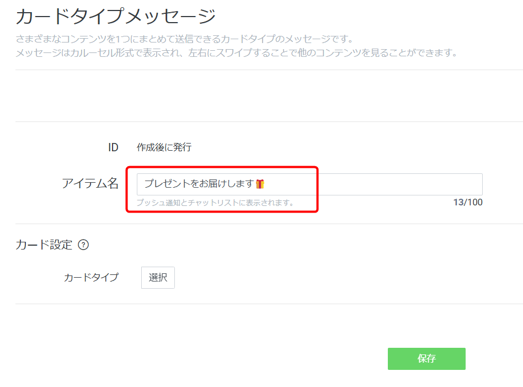Save the message with the 保存 button
The image size is (523, 387).
click(x=426, y=359)
